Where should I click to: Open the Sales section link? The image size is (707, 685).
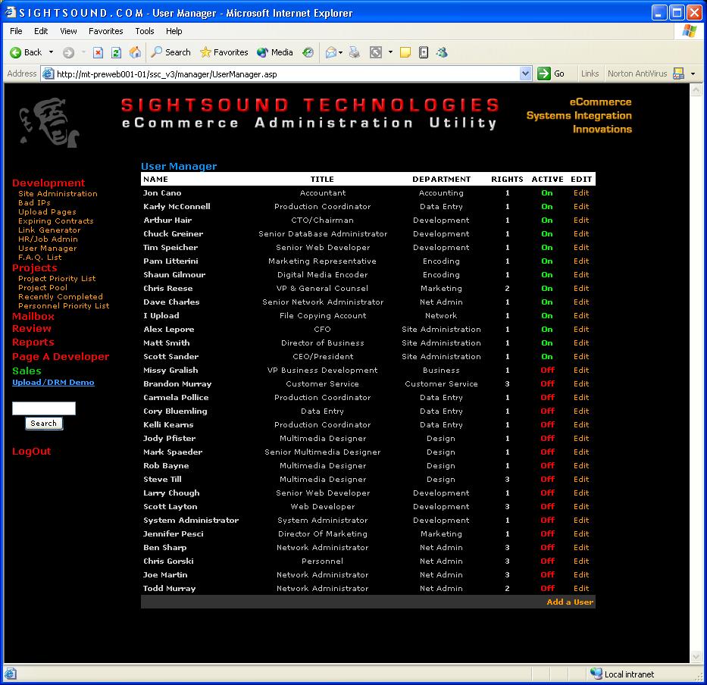(x=27, y=371)
